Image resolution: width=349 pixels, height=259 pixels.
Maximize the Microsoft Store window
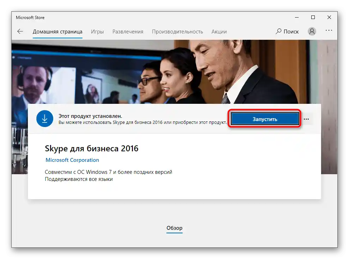[313, 17]
